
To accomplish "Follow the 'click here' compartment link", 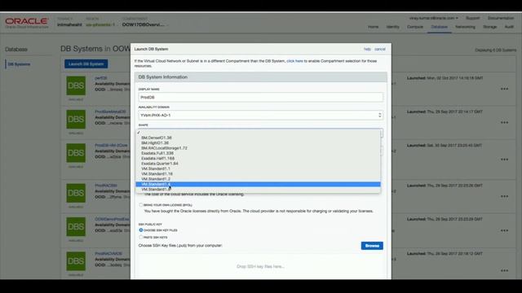I will (294, 61).
